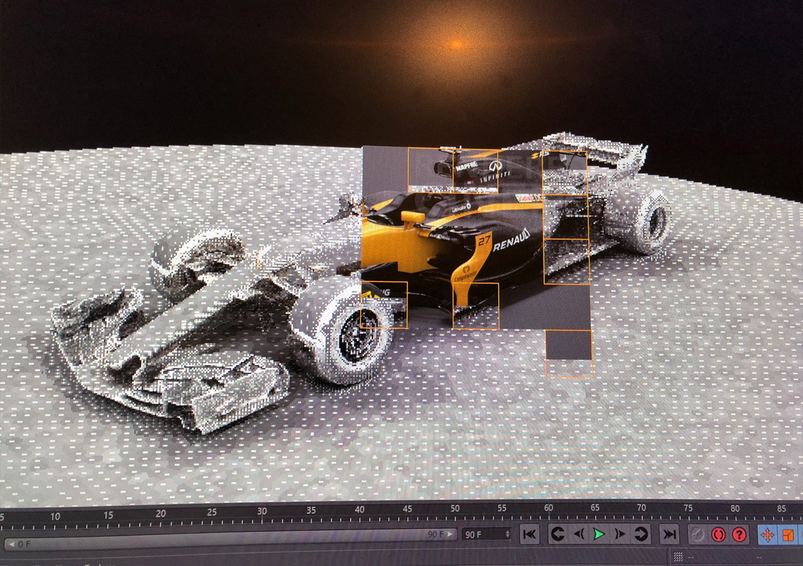Screen dimensions: 803x566
Task: Click the 90 F end frame field
Action: pyautogui.click(x=487, y=534)
